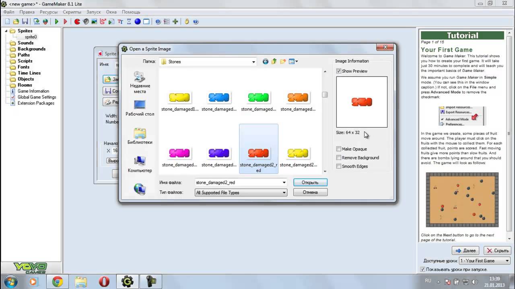Click the Рабочий стол shortcut in dialog sidebar
The width and height of the screenshot is (515, 289).
(x=140, y=108)
